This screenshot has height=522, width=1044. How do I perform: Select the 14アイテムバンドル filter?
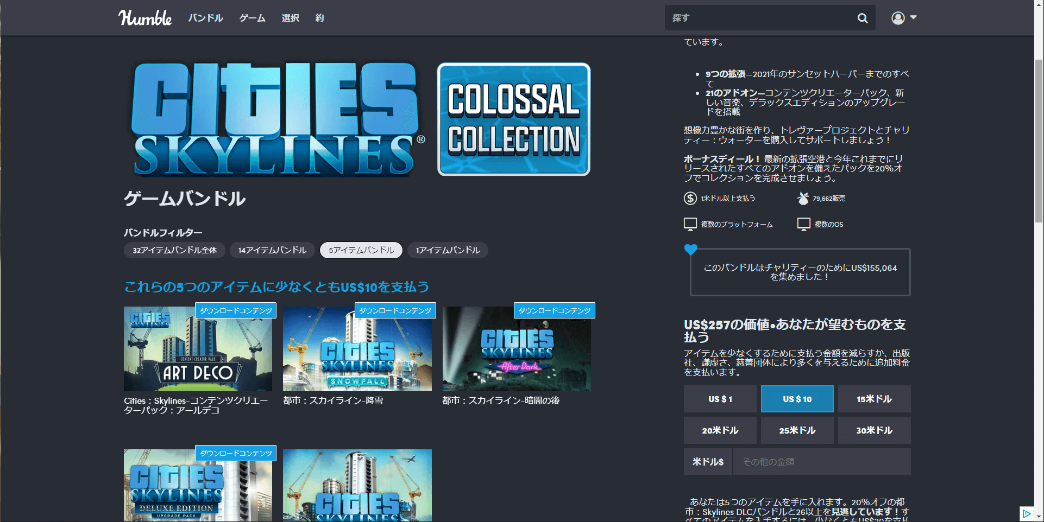[272, 250]
